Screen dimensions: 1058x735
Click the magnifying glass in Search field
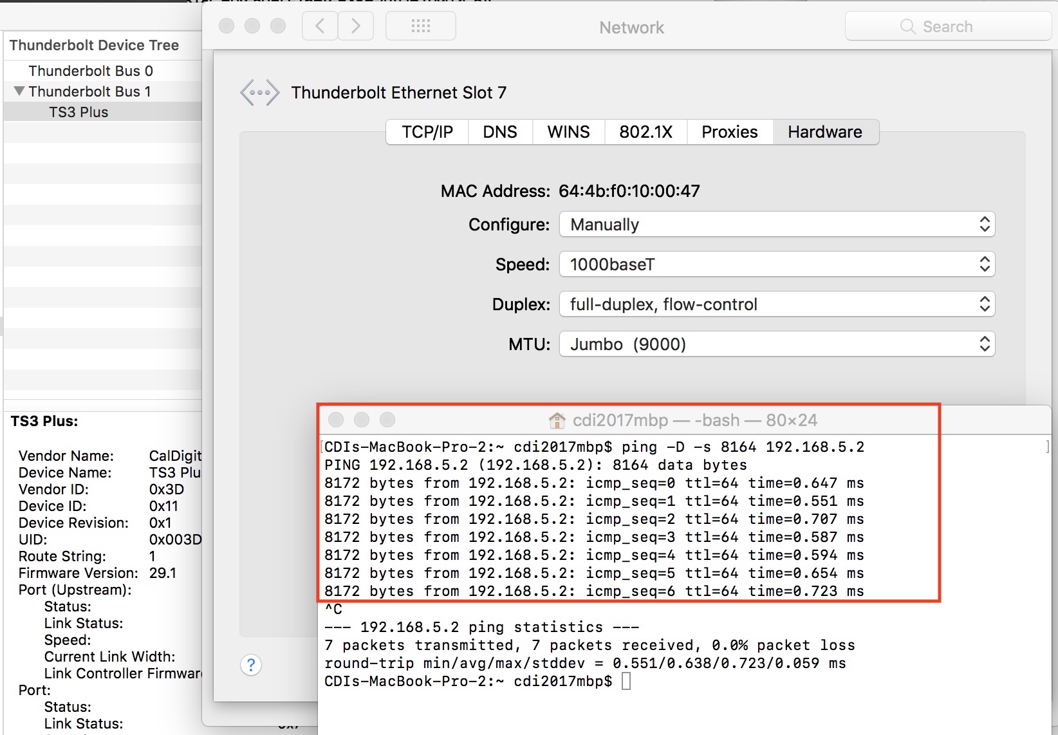908,26
